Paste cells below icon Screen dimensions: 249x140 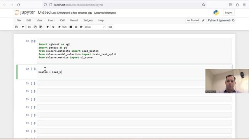[x=41, y=27]
